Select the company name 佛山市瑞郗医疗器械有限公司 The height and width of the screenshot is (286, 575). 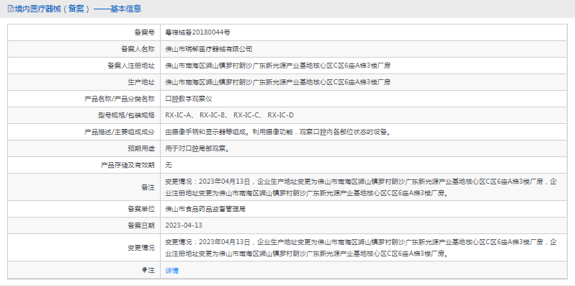pos(209,49)
